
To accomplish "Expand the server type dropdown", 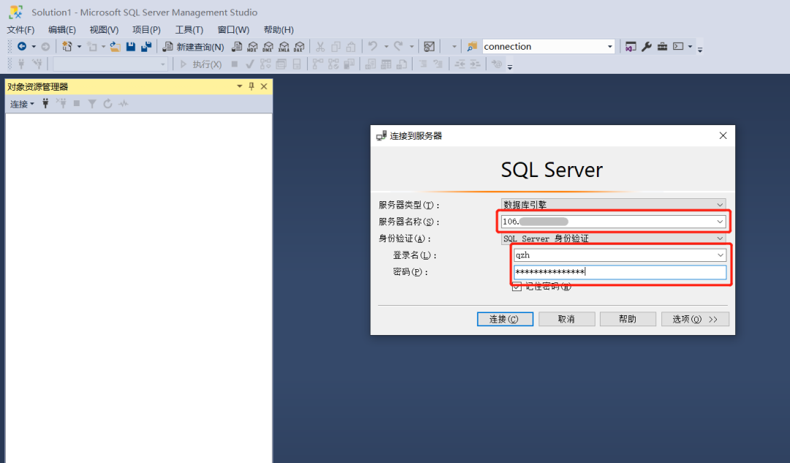I will (x=720, y=205).
